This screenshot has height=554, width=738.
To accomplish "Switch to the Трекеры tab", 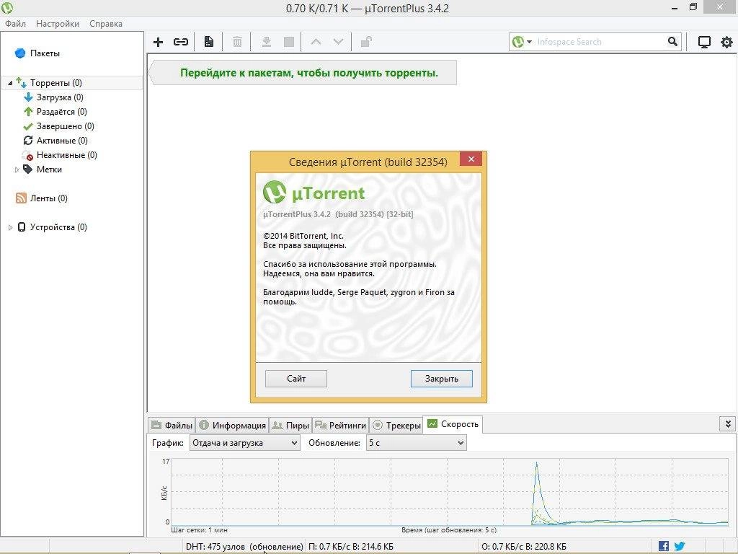I will 396,425.
